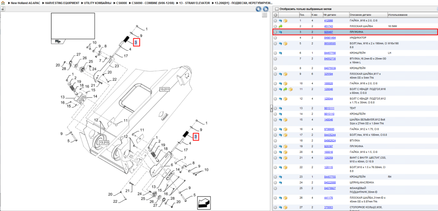Add part 451743 with the plus icon

click(x=276, y=27)
